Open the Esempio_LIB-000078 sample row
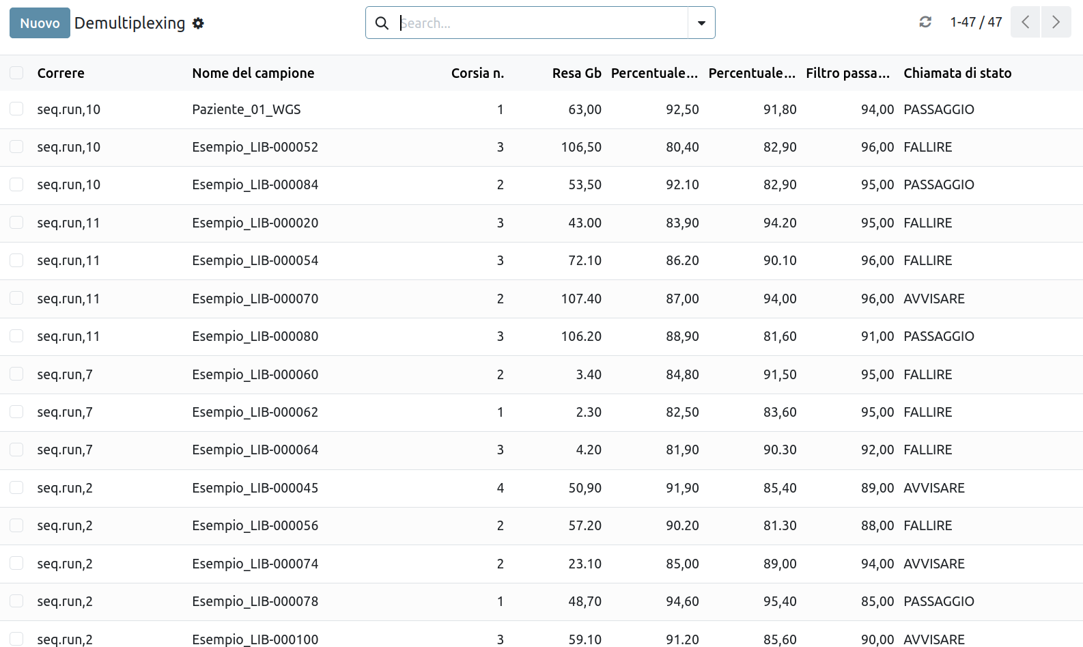 point(255,602)
